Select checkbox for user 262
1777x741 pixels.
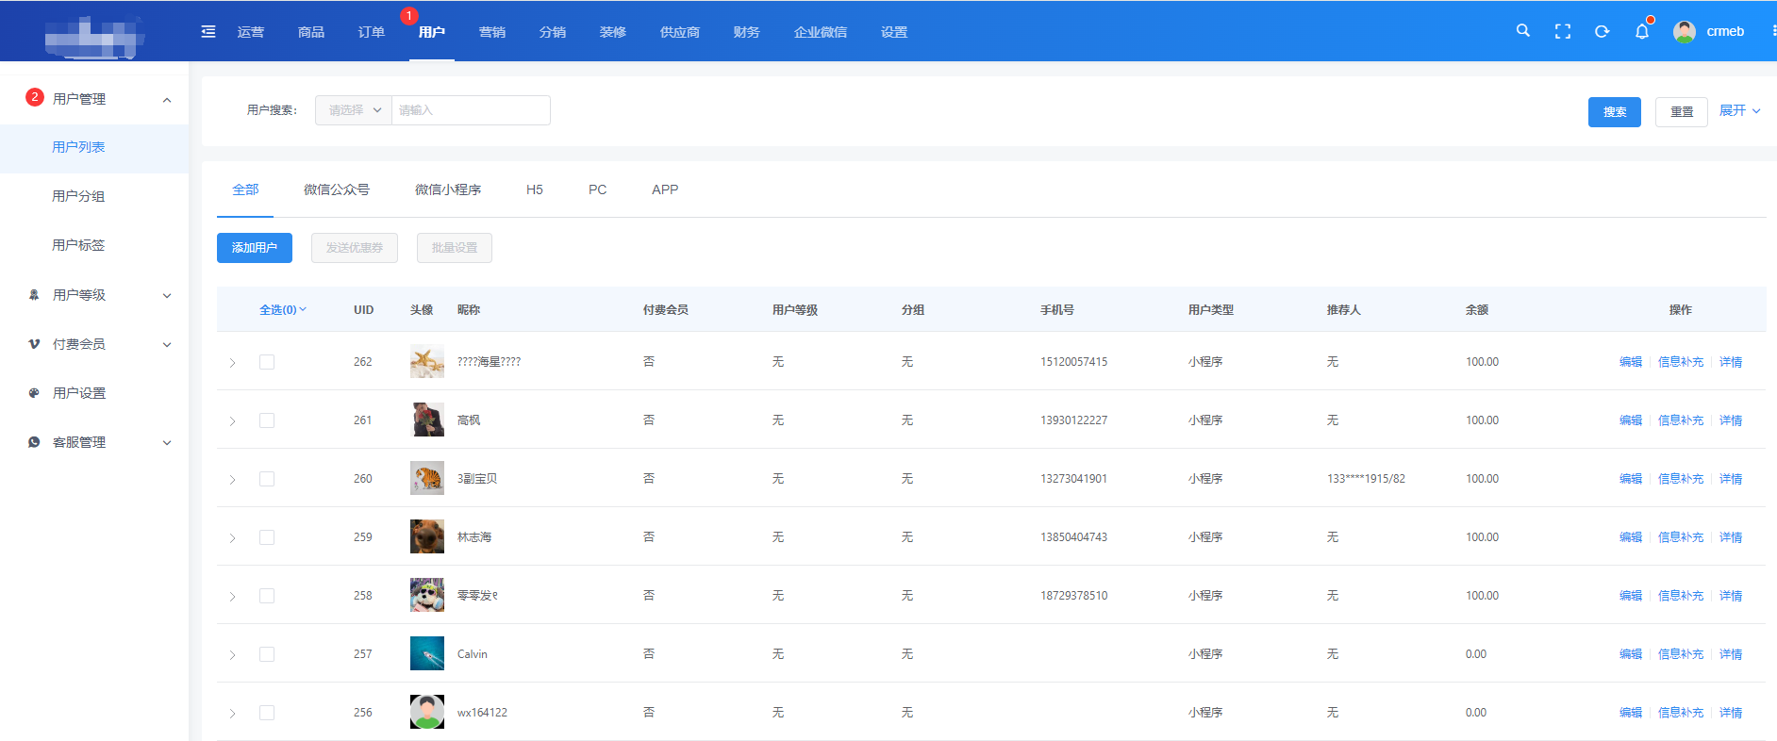tap(267, 362)
